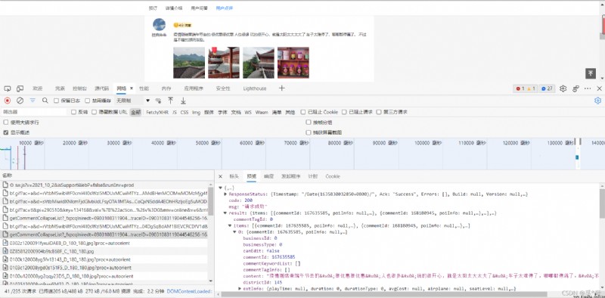
Task: Open network conditions wifi icon
Action: coord(158,101)
